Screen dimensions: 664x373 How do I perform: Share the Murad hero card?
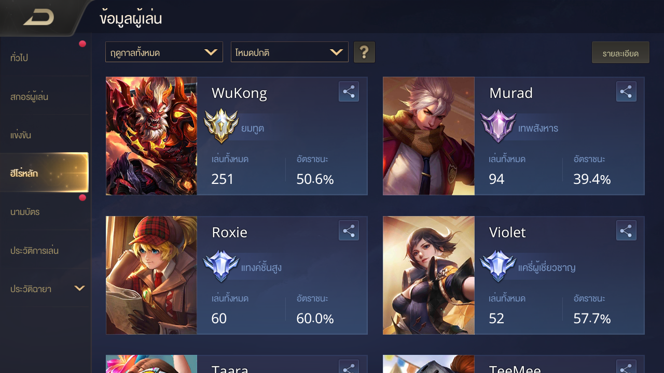coord(626,92)
